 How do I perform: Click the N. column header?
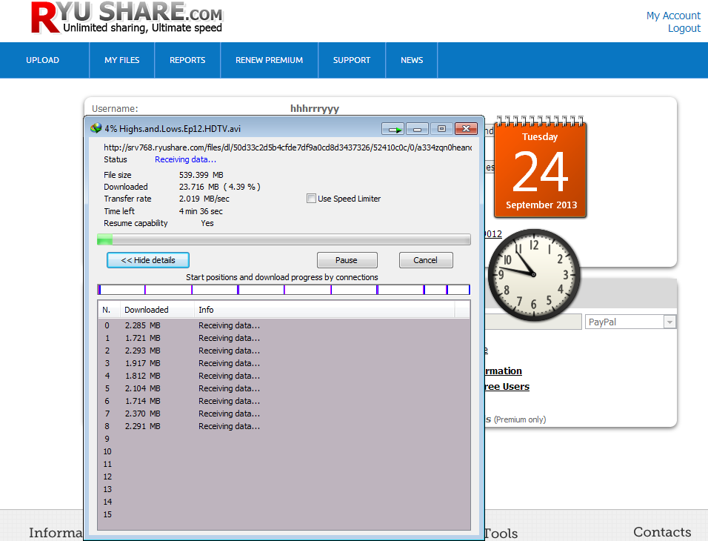pyautogui.click(x=108, y=310)
